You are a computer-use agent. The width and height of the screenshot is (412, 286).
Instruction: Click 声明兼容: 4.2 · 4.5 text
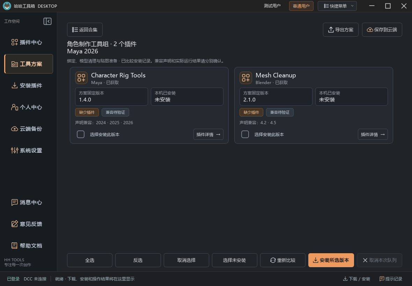(258, 122)
